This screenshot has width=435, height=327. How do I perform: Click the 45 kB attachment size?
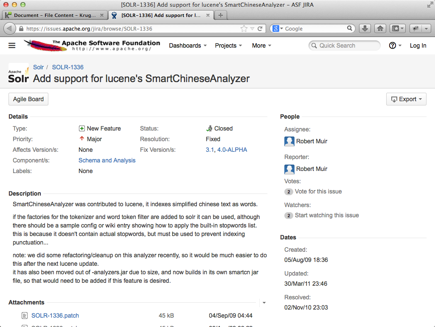(x=166, y=316)
